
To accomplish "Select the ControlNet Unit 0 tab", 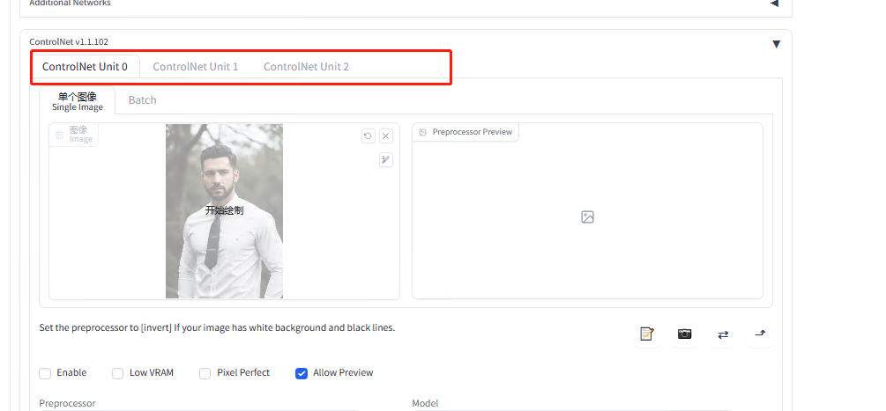I will click(x=85, y=67).
